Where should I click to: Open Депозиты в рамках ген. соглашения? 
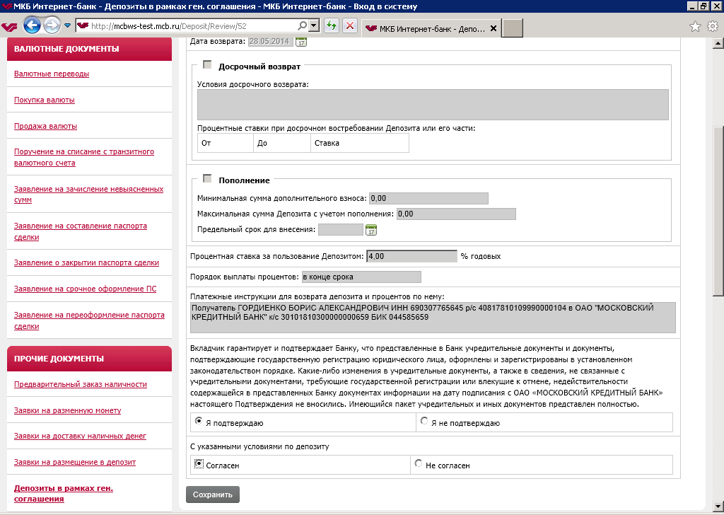63,494
